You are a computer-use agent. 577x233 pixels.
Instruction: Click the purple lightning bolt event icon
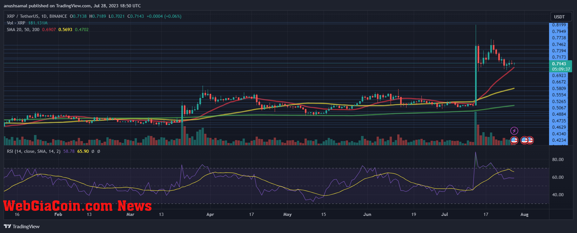pos(514,131)
